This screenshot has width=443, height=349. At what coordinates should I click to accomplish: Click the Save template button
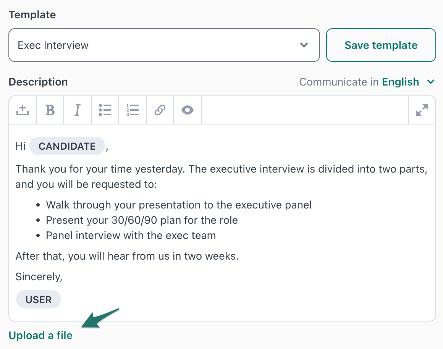click(x=381, y=45)
